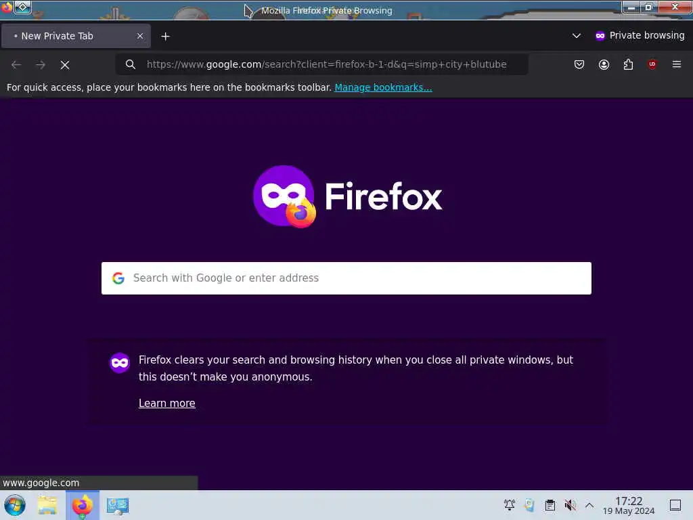
Task: Follow the Learn more link
Action: (x=166, y=404)
